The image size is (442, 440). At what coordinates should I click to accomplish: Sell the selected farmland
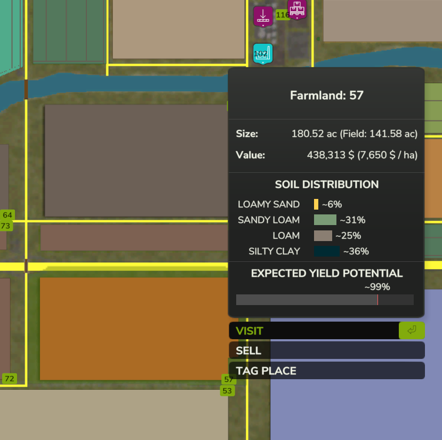pos(327,350)
